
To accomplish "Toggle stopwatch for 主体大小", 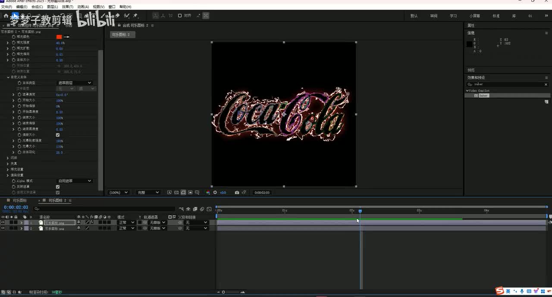I will coord(14,60).
